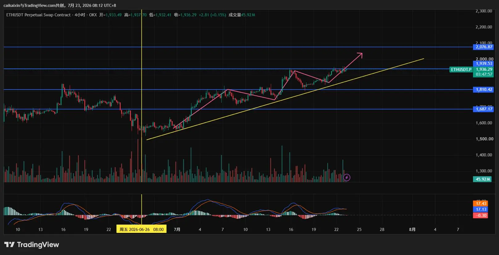The width and height of the screenshot is (499, 255).
Task: Click the blue 17.13 MACD value label
Action: coord(481,209)
